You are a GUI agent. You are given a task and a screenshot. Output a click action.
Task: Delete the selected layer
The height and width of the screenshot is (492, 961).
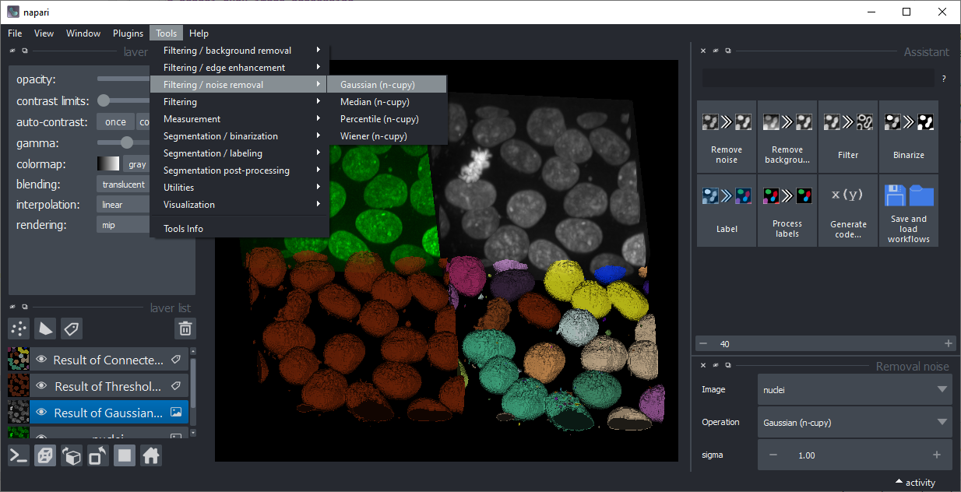coord(185,329)
